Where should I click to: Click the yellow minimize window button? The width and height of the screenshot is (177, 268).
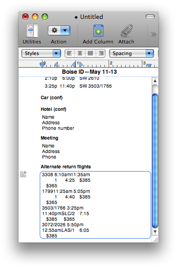tap(35, 17)
